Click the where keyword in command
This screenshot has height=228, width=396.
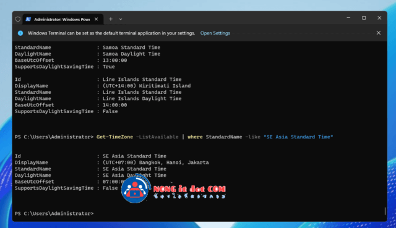coord(195,137)
